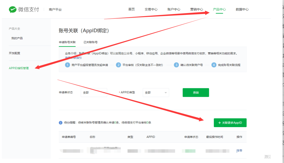Open the 营销中心 navigation item
The height and width of the screenshot is (163, 284).
click(x=197, y=9)
